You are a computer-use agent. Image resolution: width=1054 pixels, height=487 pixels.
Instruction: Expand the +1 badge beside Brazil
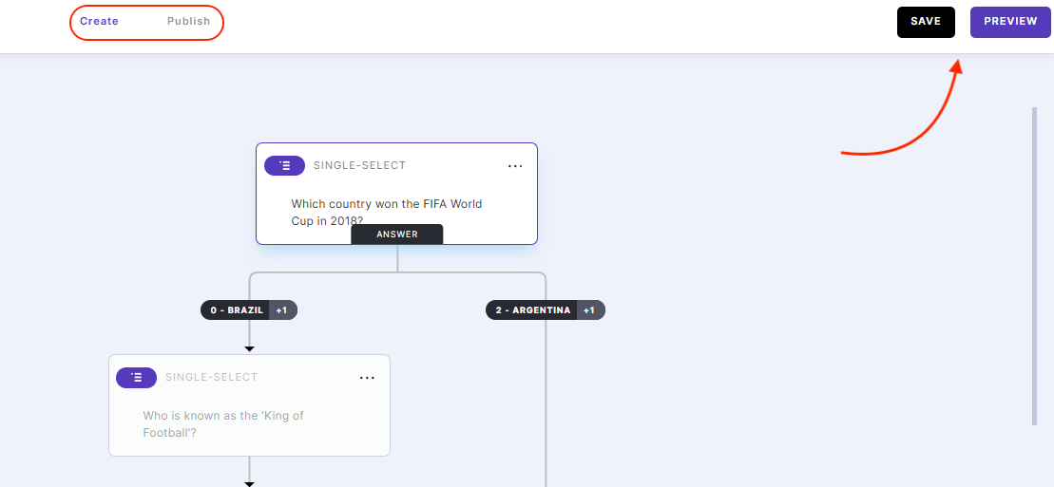(x=283, y=310)
